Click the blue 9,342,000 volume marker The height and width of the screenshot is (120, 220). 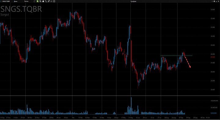tap(214, 113)
